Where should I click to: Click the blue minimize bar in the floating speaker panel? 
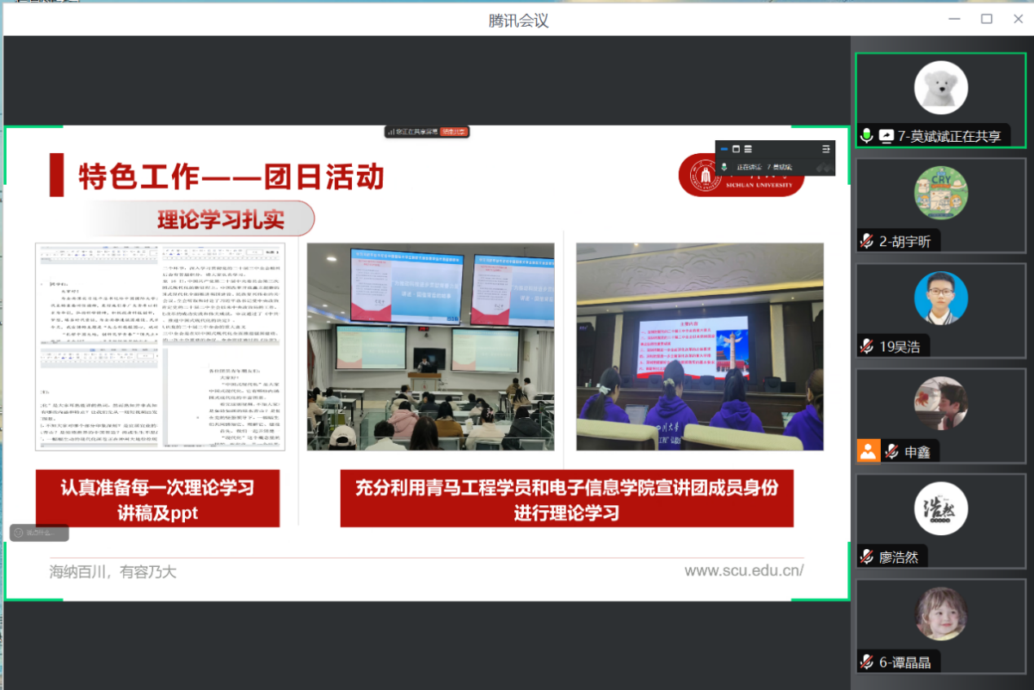point(724,149)
